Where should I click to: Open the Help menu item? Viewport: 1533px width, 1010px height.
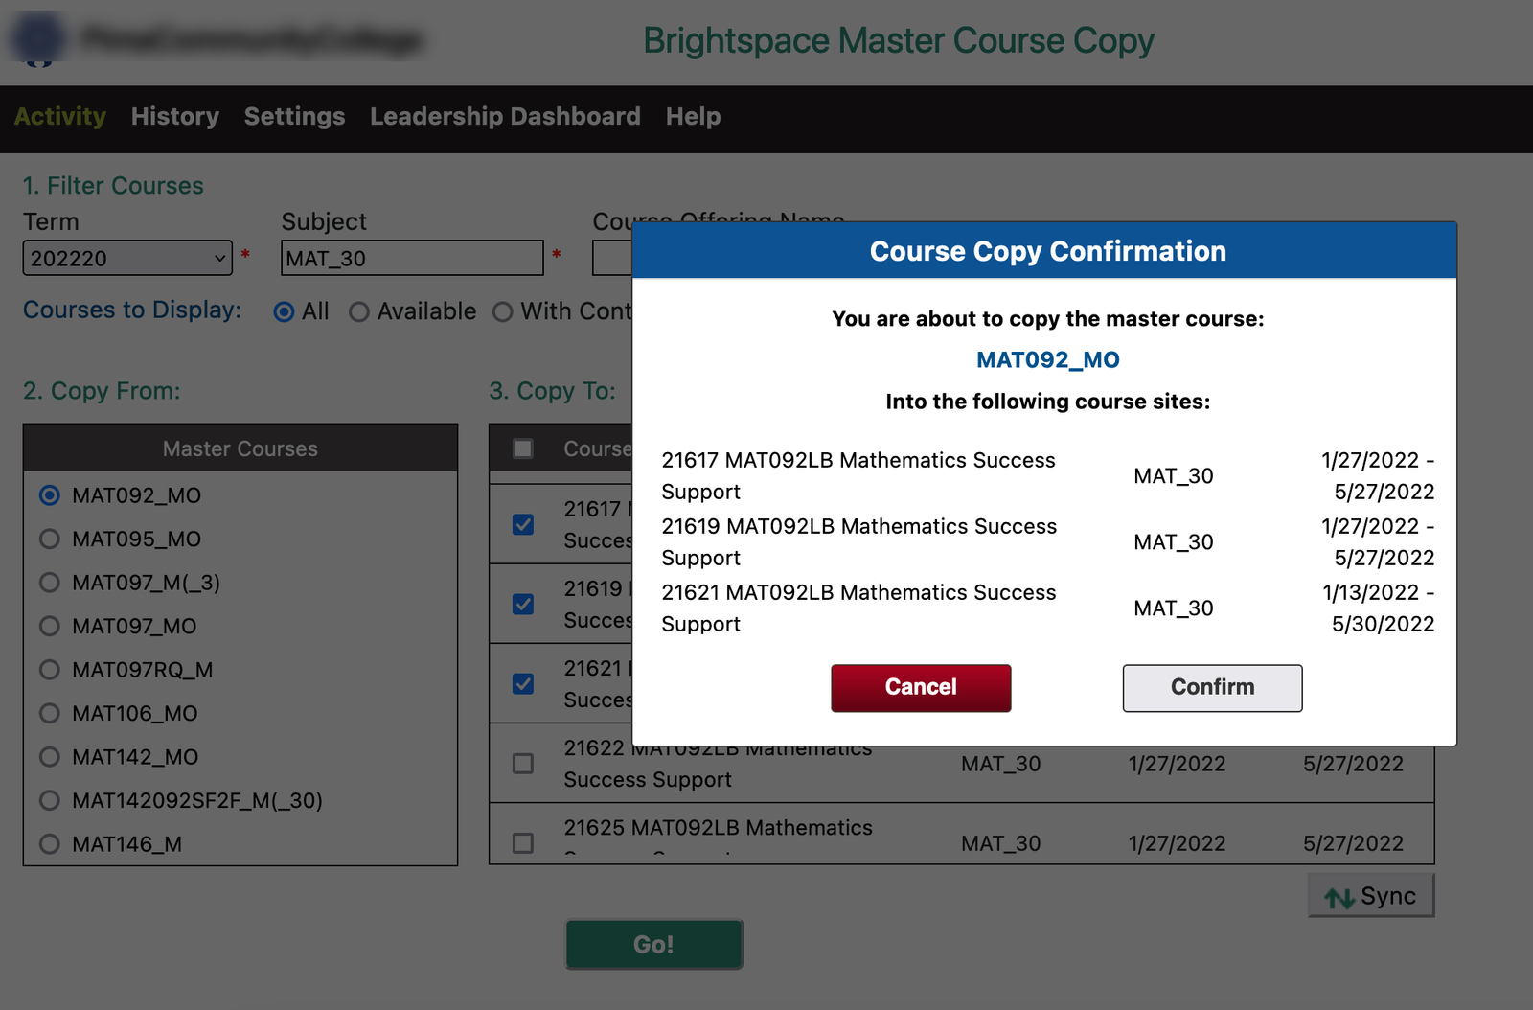(693, 117)
